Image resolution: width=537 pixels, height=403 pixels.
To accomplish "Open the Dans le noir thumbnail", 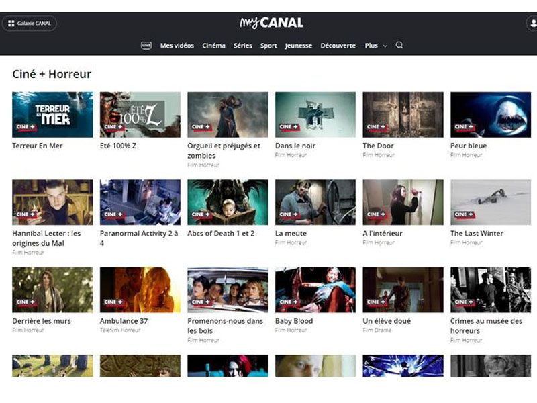I will point(315,114).
